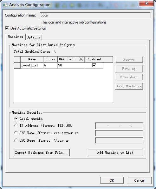Pick the UNC Name radio option
Viewport: 156px width, 189px height.
[16, 140]
